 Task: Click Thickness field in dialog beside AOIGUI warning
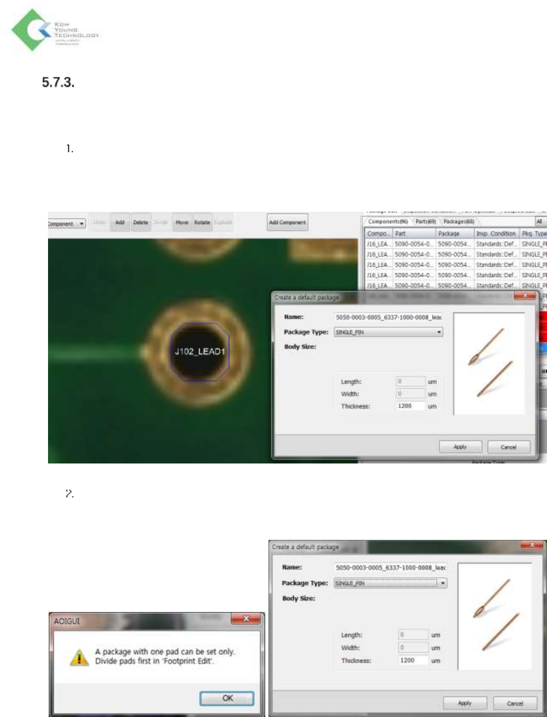point(414,660)
